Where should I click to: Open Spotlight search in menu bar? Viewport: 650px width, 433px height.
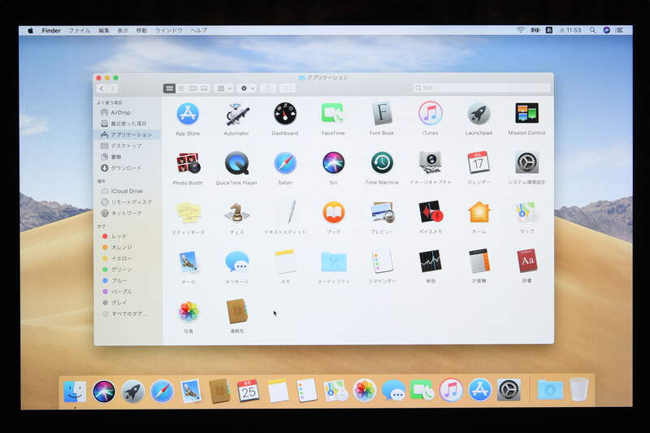point(593,30)
